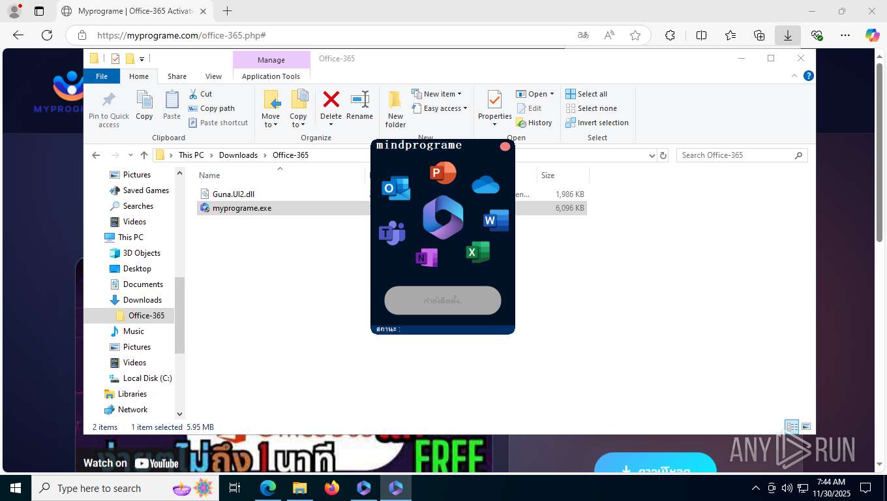Click the Outlook icon in mindprograme window

click(396, 189)
